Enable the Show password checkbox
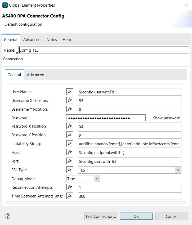 pos(150,118)
